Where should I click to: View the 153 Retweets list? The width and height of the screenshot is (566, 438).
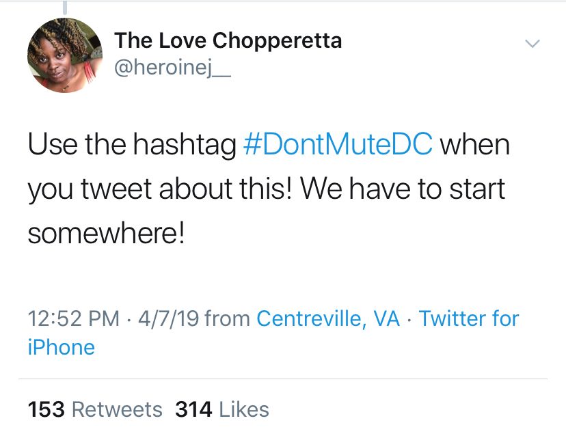(95, 409)
